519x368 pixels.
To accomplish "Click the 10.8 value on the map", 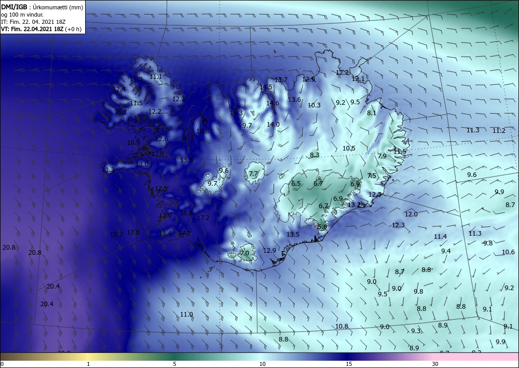I will 342,326.
